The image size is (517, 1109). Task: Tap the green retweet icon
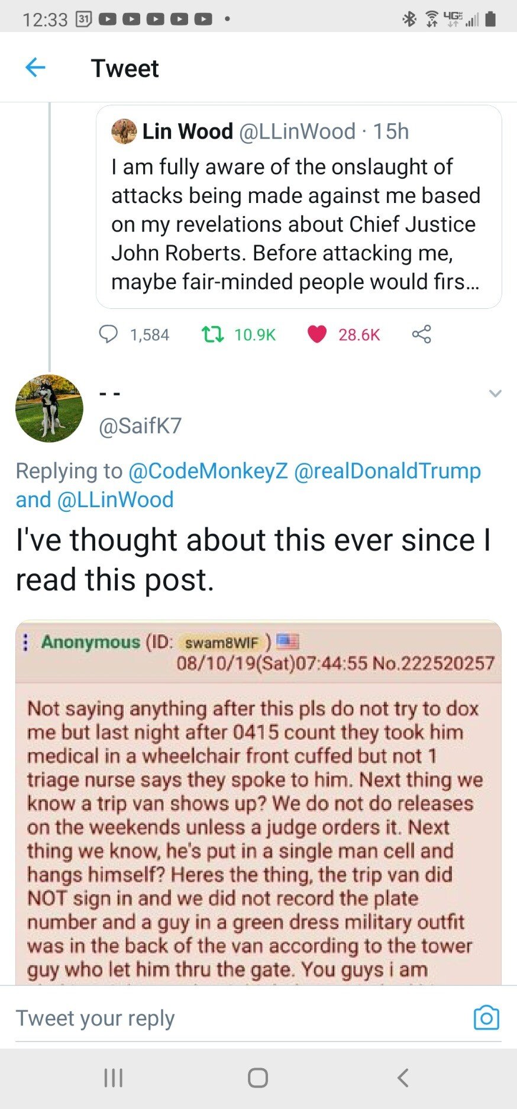212,334
